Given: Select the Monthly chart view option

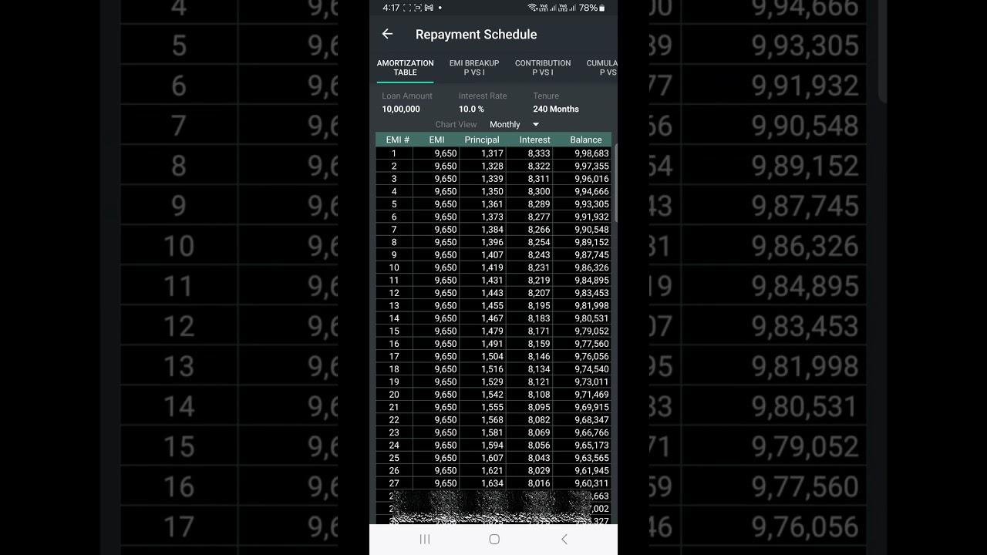Looking at the screenshot, I should tap(505, 125).
